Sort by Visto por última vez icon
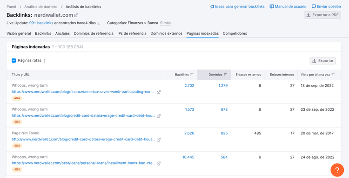 point(333,75)
